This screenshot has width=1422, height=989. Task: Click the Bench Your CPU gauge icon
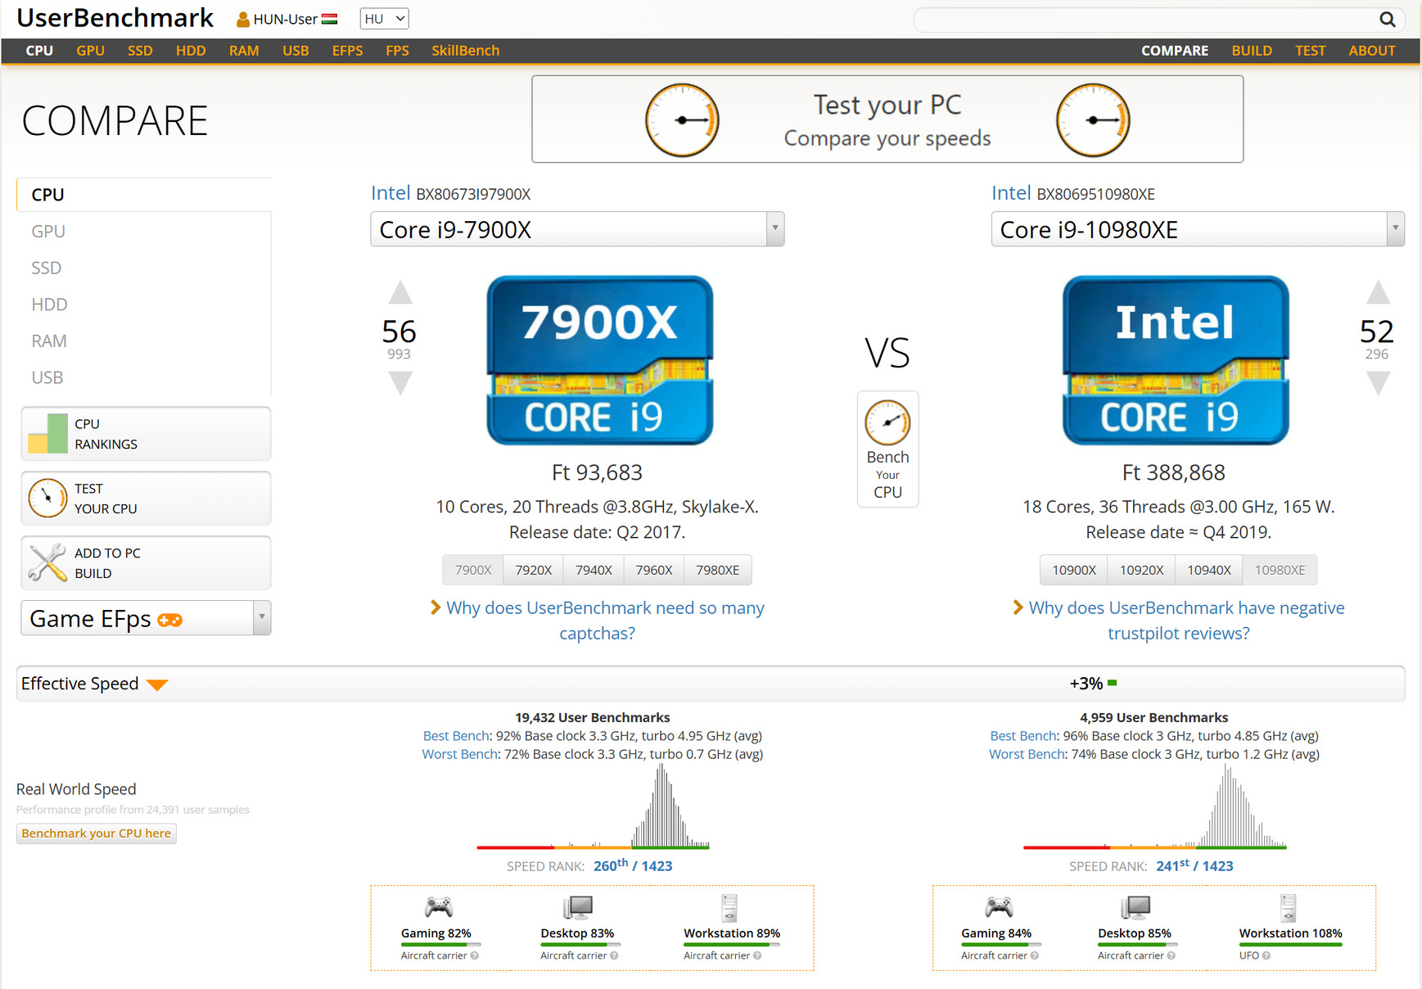[887, 422]
